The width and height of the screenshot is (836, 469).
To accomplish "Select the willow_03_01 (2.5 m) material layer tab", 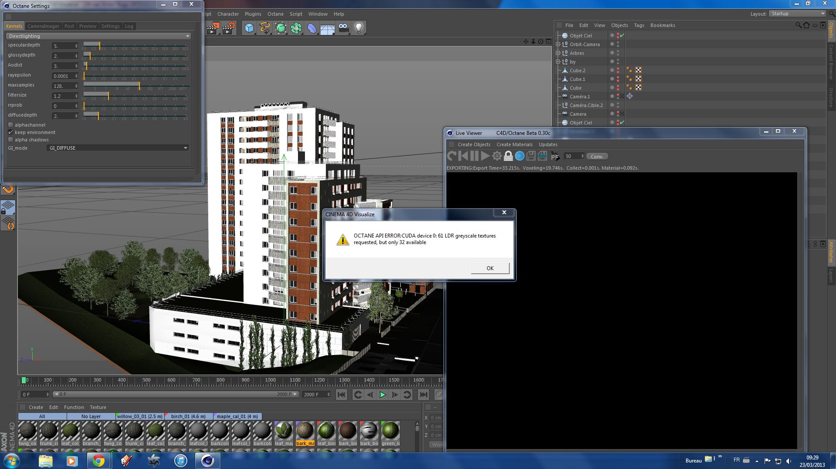I will tap(140, 416).
